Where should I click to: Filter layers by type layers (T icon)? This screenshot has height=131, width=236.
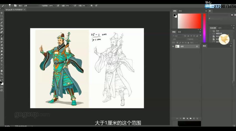191,36
